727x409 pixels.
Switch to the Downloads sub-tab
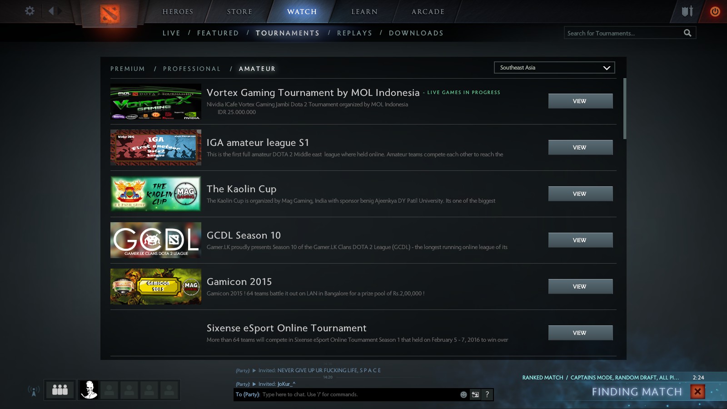tap(416, 33)
